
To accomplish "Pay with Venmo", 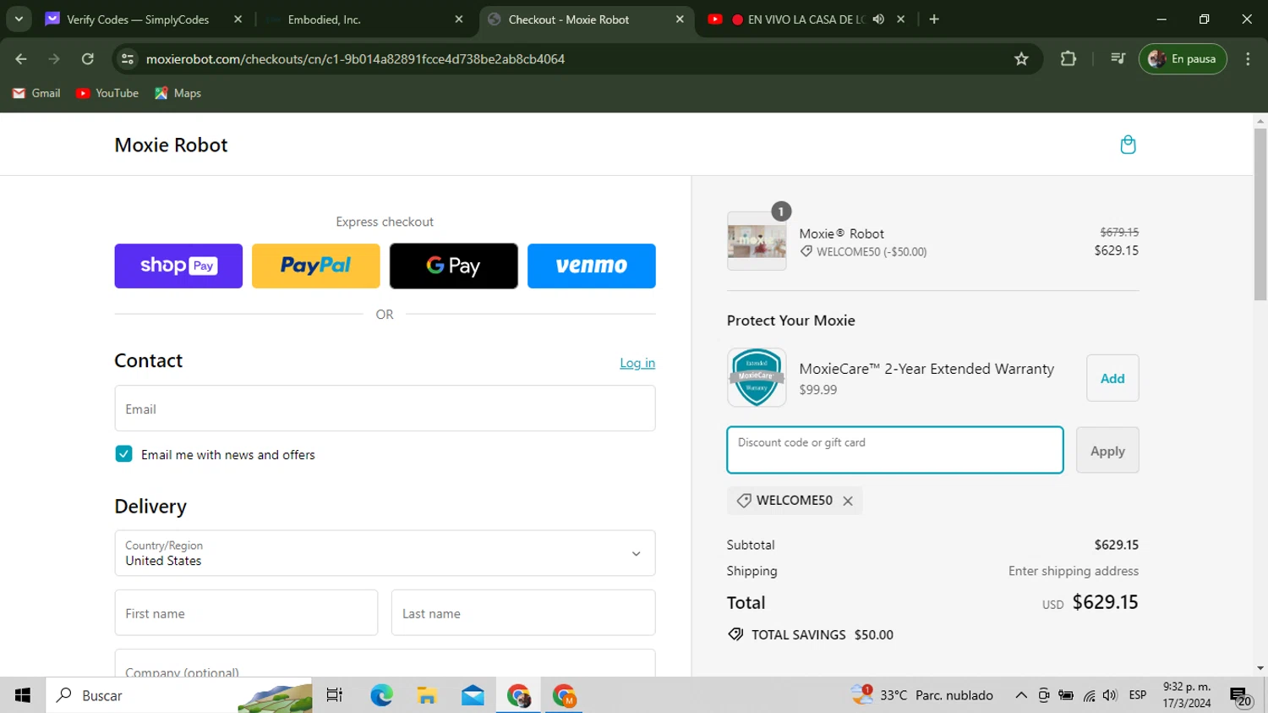I will [x=592, y=266].
